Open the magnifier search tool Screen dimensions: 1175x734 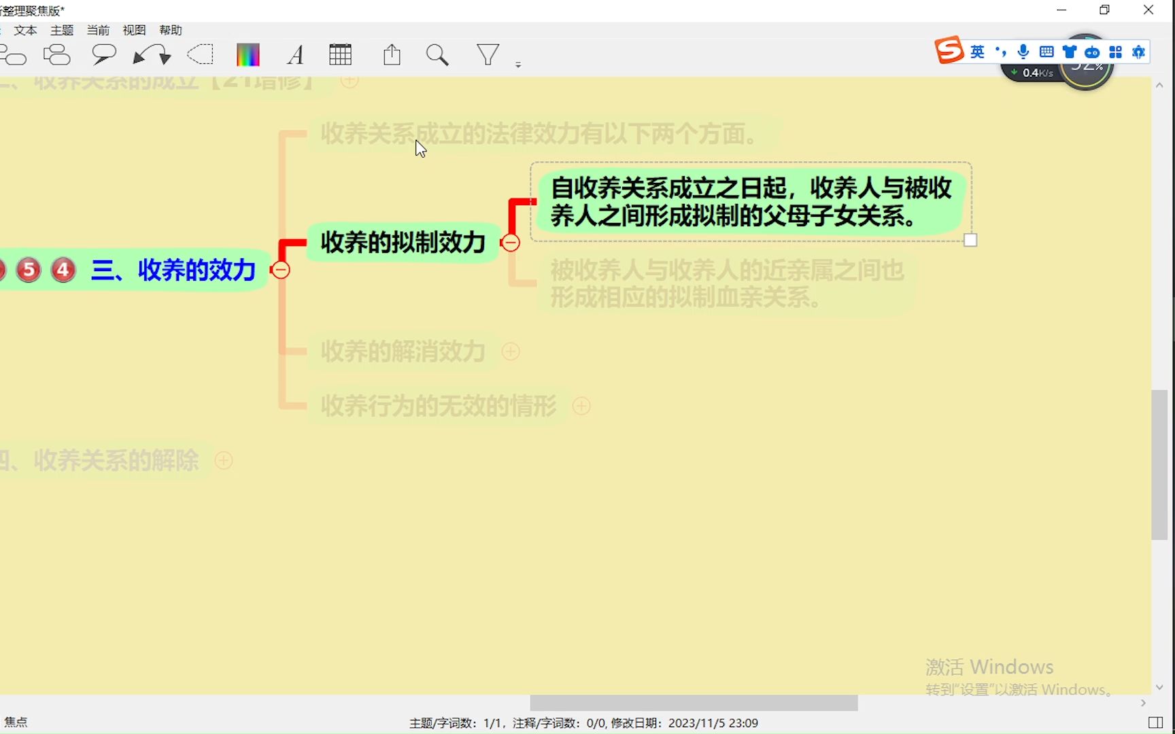[x=437, y=55]
